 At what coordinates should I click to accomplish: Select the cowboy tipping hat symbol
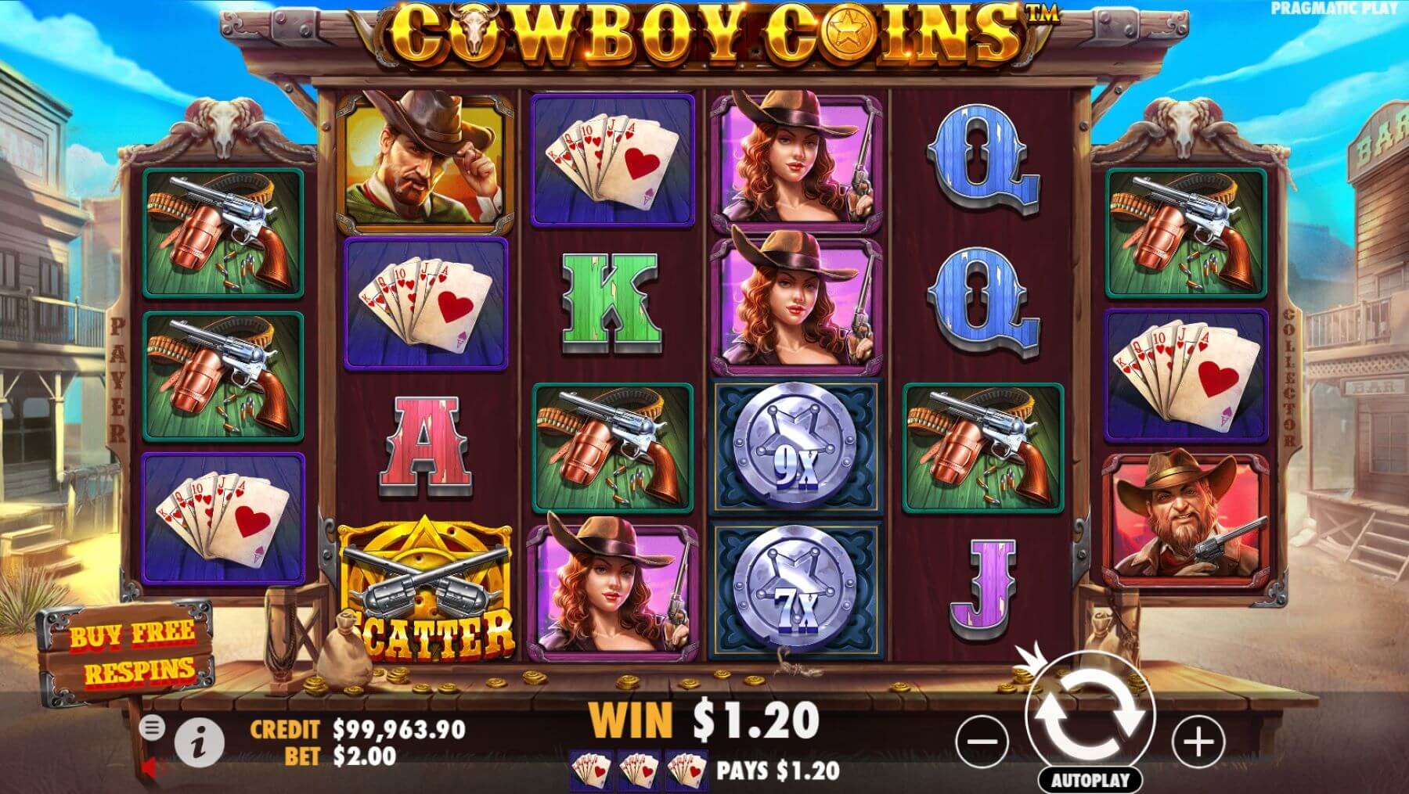click(x=427, y=161)
